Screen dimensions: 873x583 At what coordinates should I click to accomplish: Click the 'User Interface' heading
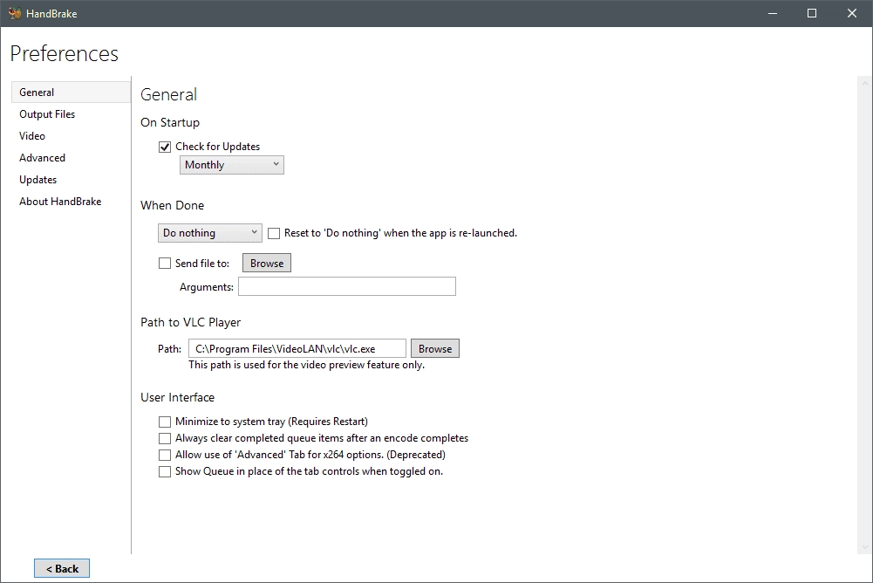tap(178, 397)
